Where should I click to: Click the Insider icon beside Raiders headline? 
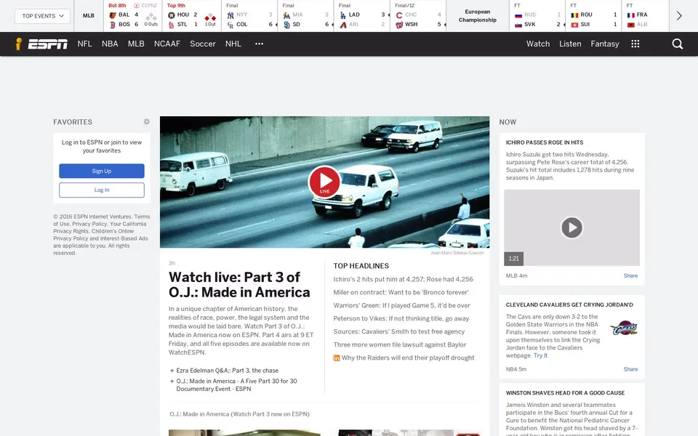coord(337,358)
